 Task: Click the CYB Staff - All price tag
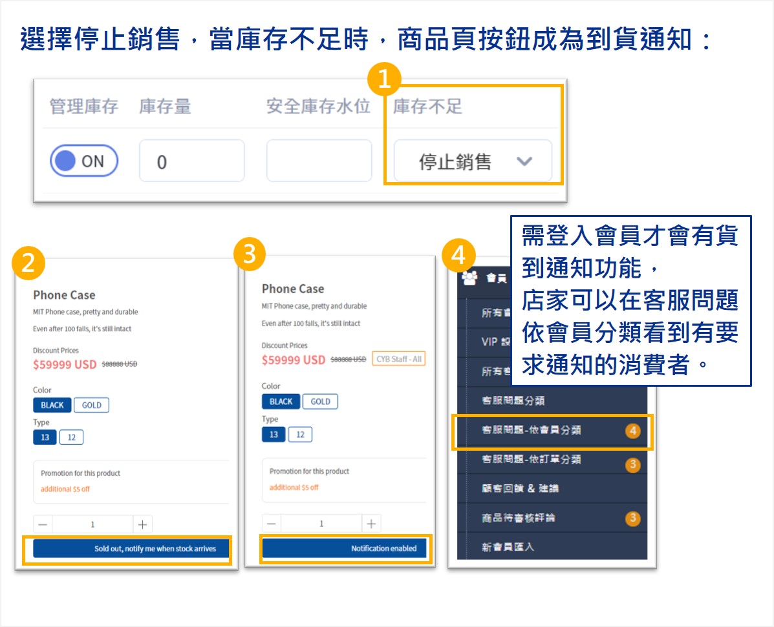coord(399,359)
